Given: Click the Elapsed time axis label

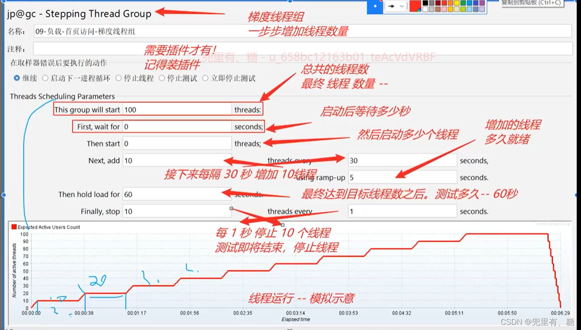Looking at the screenshot, I should point(296,319).
